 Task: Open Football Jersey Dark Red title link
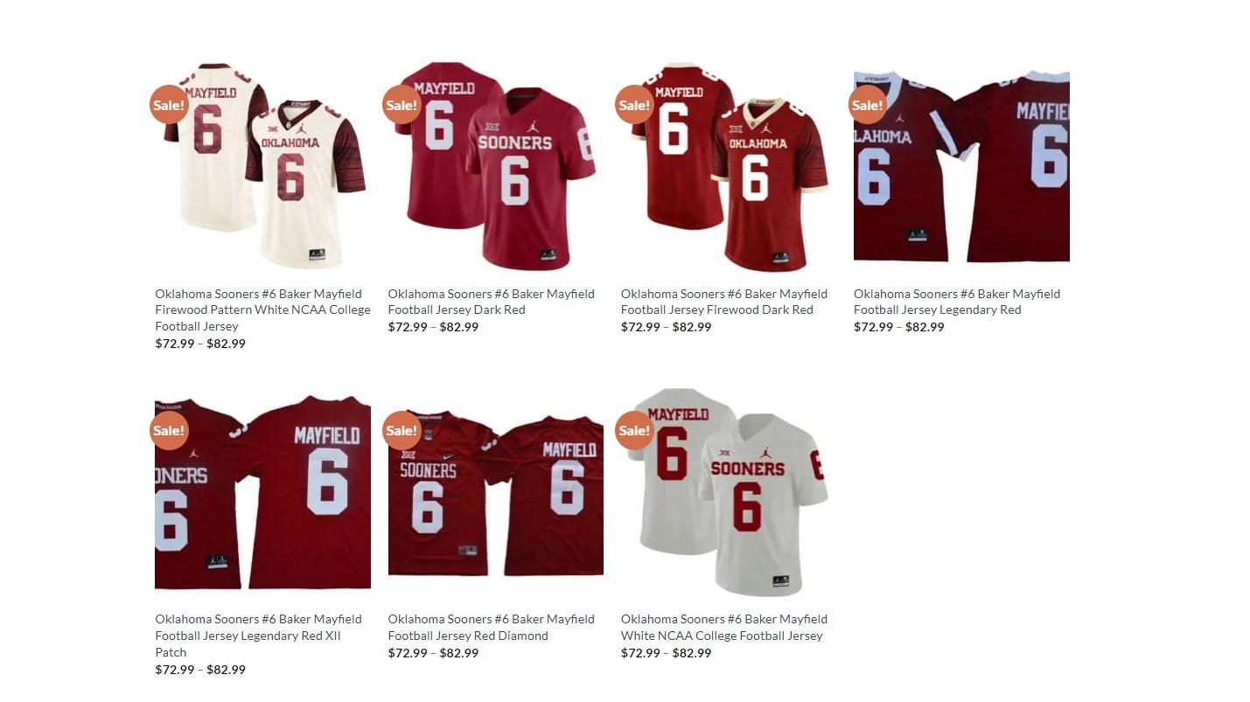tap(492, 302)
